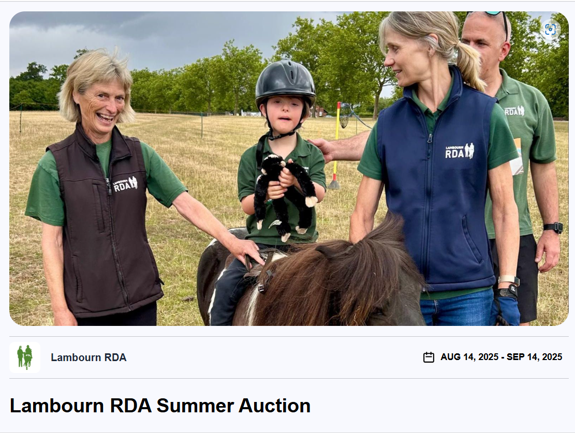Click the calendar icon beside the dates
The image size is (575, 433).
(x=429, y=357)
